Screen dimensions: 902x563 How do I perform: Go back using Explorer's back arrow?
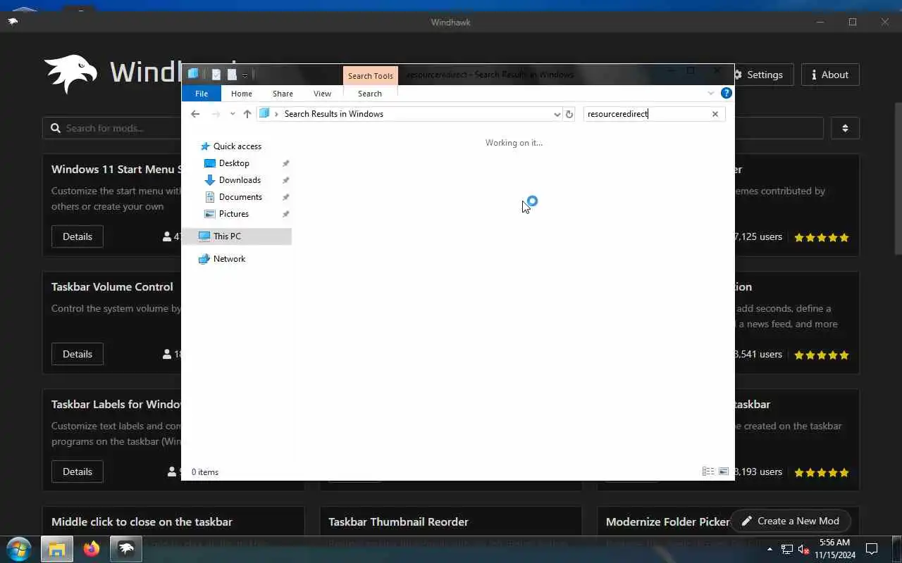pos(195,114)
